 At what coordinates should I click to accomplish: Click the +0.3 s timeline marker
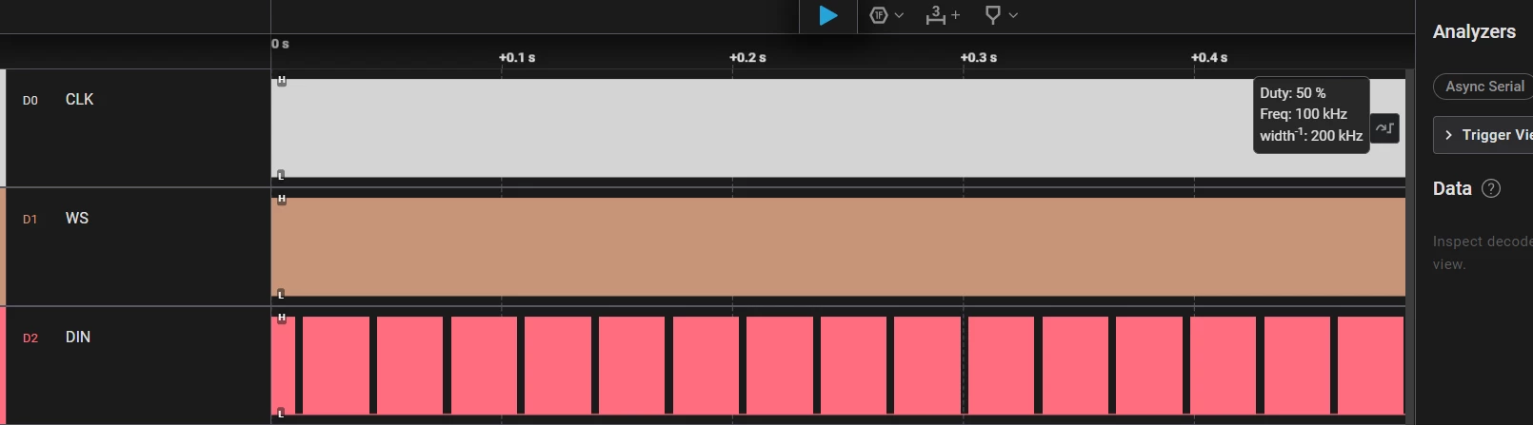[x=979, y=58]
